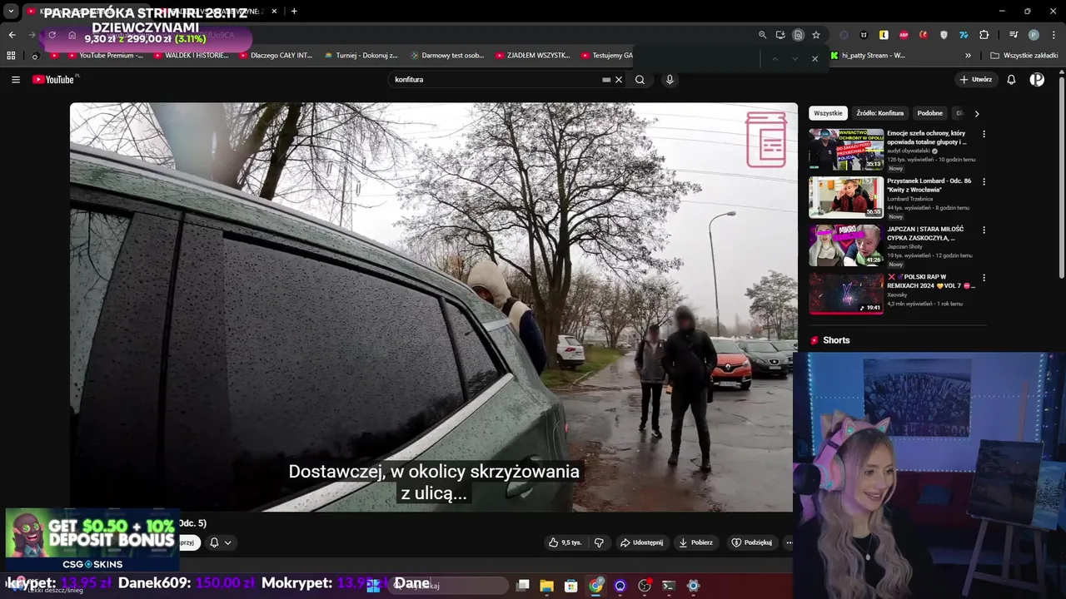Open File Explorer from the taskbar
1066x599 pixels.
tap(547, 586)
